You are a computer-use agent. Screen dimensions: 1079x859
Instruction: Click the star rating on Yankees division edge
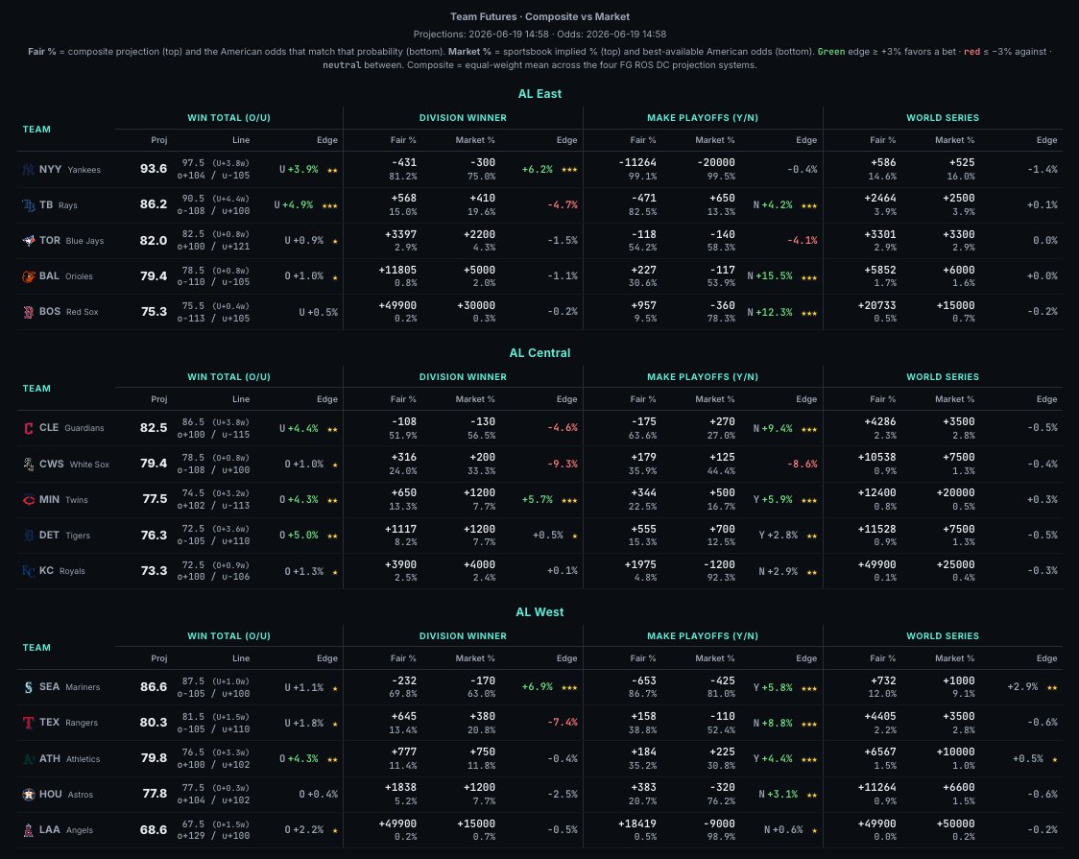pyautogui.click(x=569, y=170)
